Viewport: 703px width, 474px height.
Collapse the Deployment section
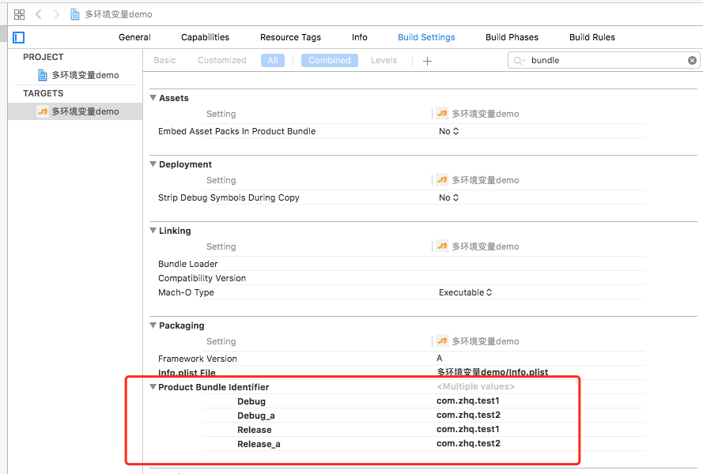(x=153, y=164)
